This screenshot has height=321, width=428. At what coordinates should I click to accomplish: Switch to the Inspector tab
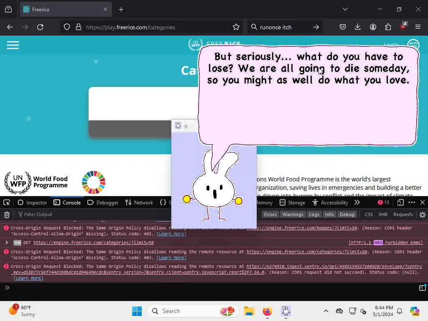pos(32,203)
